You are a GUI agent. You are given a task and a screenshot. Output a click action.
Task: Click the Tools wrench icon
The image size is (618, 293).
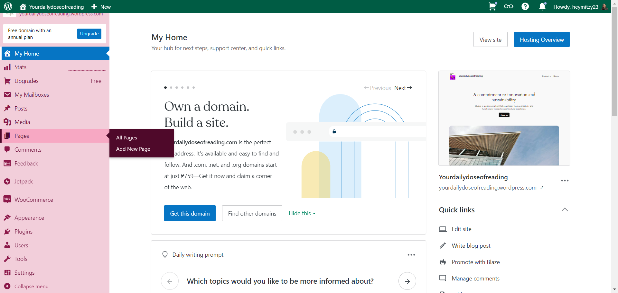7,259
